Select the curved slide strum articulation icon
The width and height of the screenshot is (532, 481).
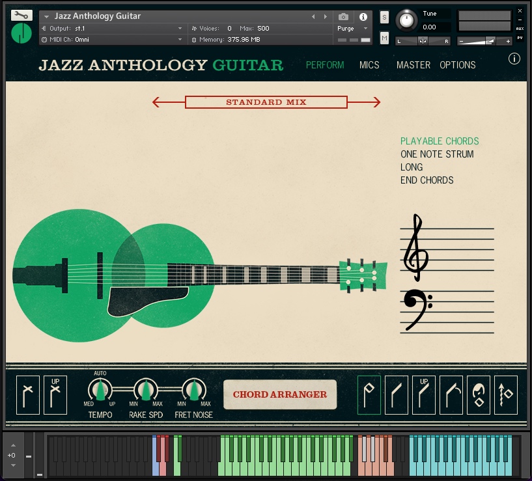pos(451,395)
